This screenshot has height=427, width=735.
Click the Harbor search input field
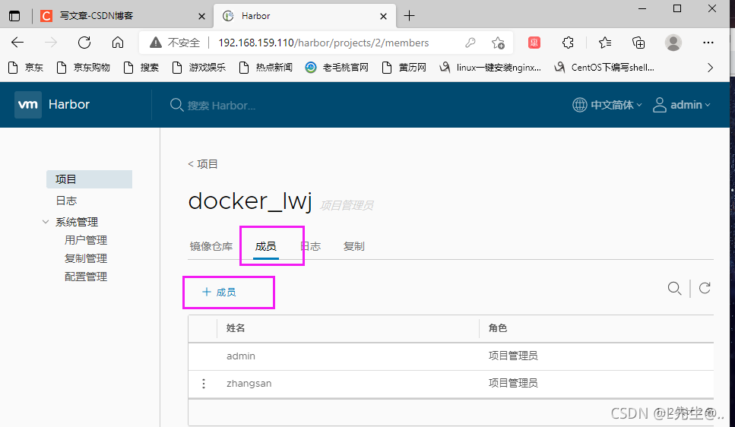point(222,106)
